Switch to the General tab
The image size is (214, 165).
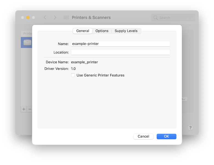(83, 31)
